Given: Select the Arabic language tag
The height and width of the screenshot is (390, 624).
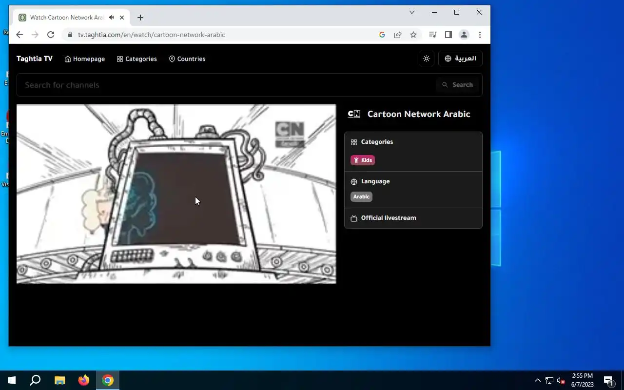Looking at the screenshot, I should click(x=361, y=196).
